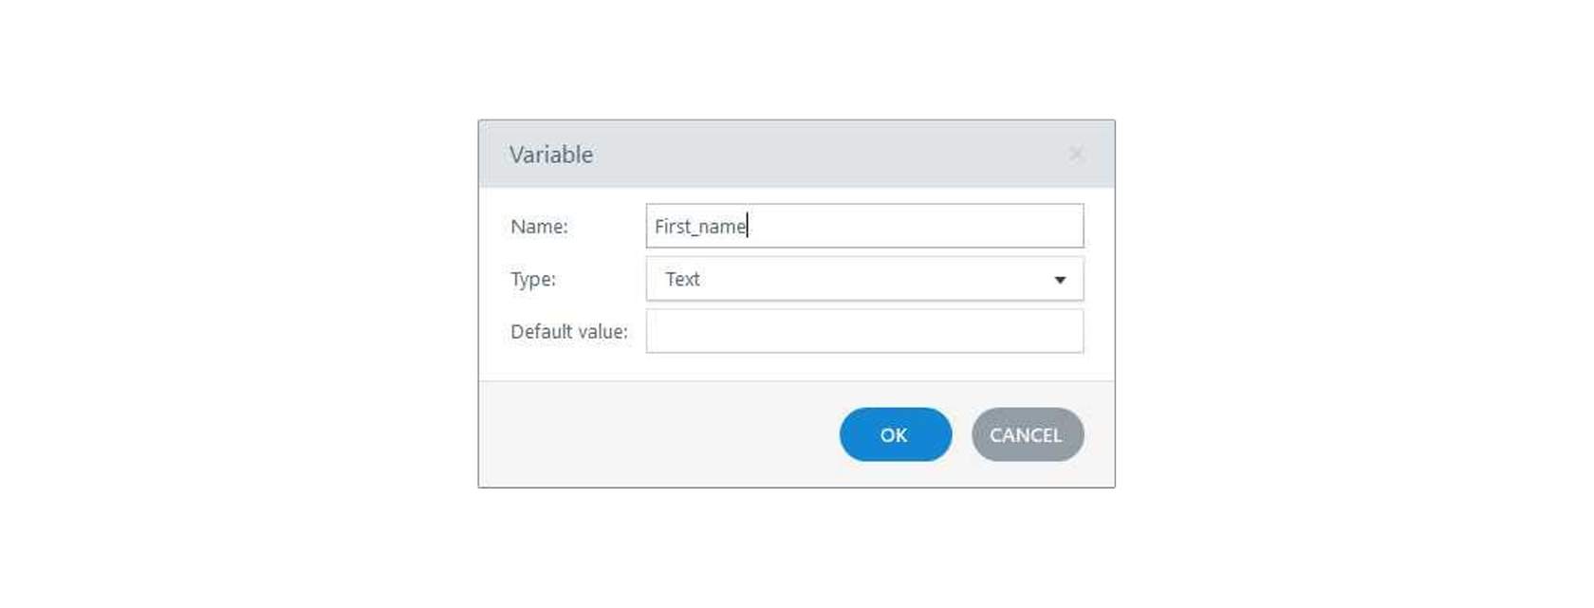Screen dimensions: 1594x608
Task: Close the Variable dialog with the X icon
Action: pos(1076,154)
